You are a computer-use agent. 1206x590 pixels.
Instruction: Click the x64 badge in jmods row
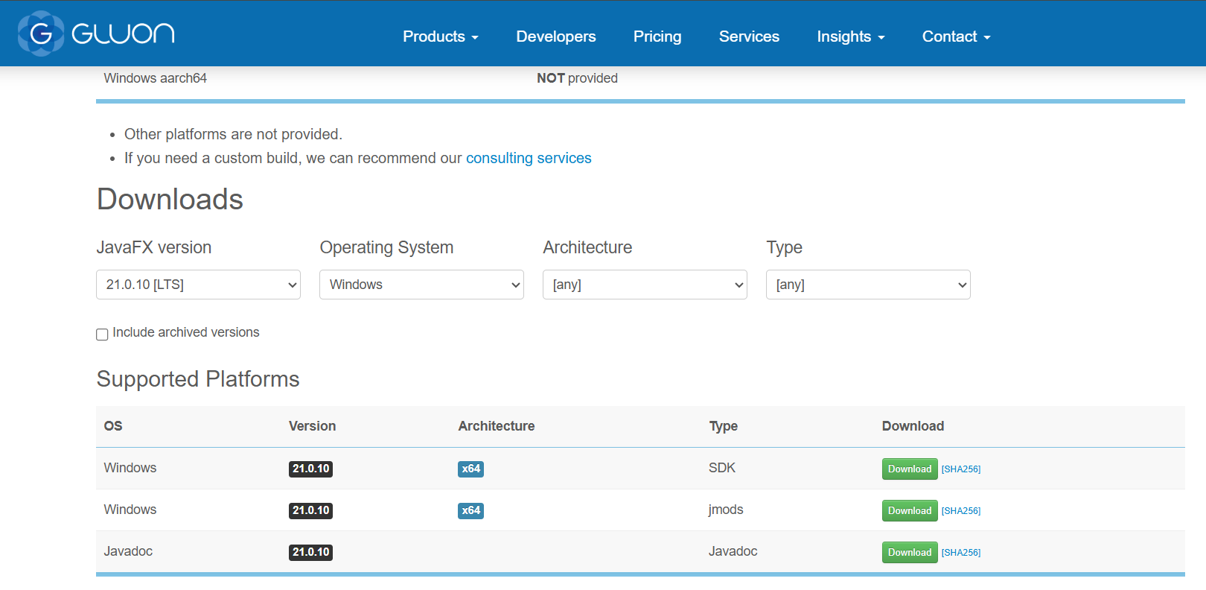pyautogui.click(x=470, y=510)
